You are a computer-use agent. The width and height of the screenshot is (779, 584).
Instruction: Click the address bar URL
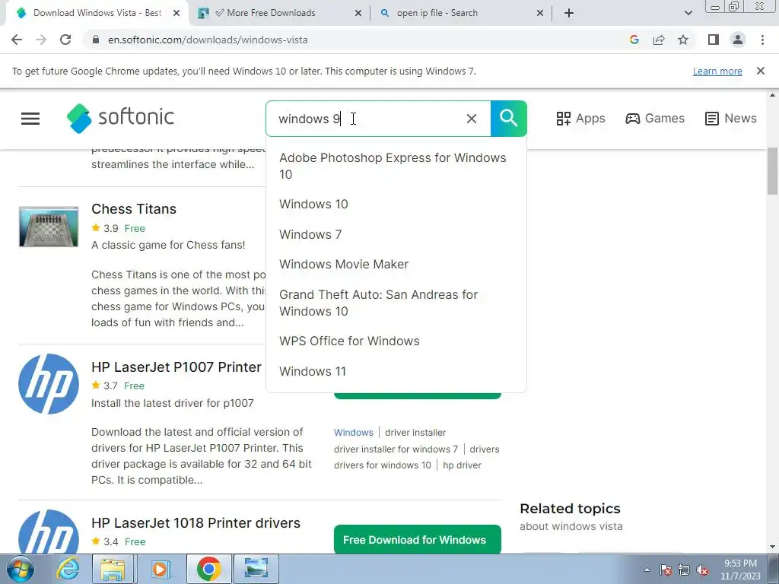pyautogui.click(x=208, y=40)
